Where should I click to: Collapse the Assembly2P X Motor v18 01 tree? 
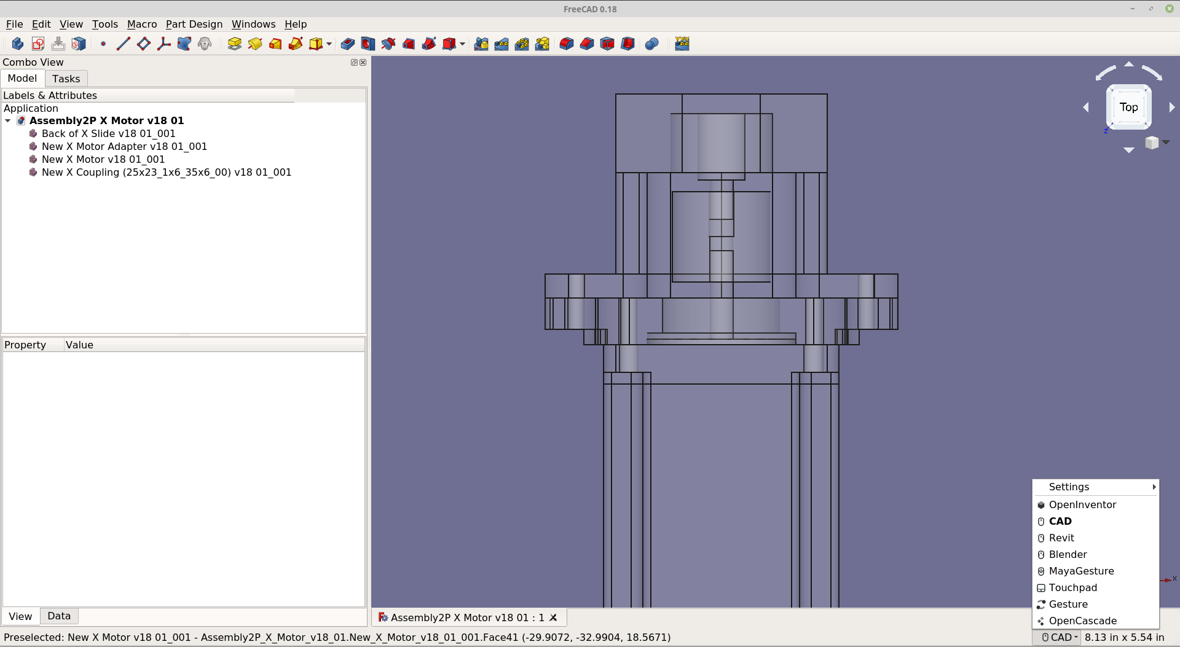coord(7,121)
